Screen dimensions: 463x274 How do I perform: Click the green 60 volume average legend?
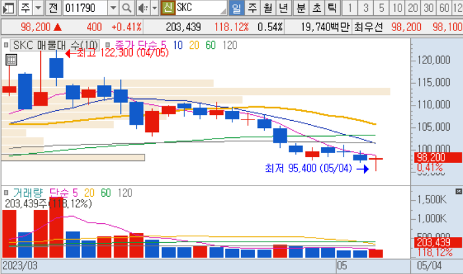click(106, 193)
